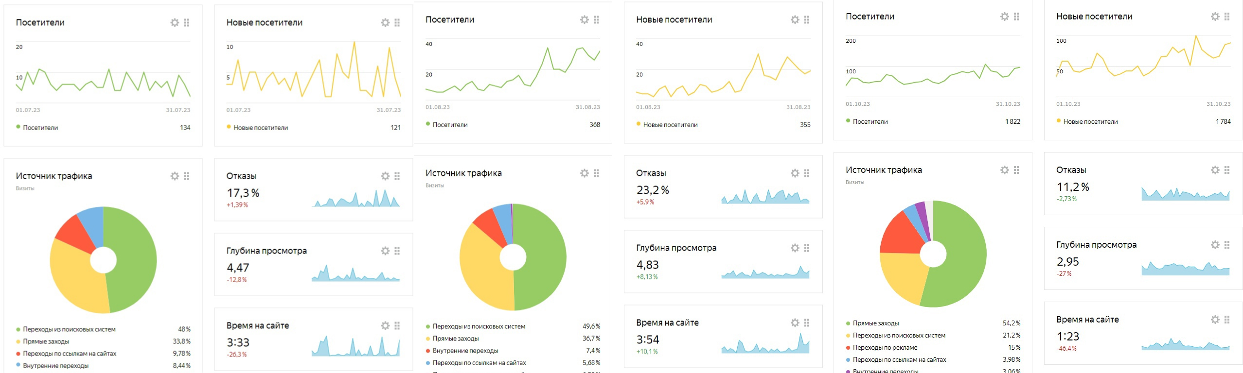The width and height of the screenshot is (1243, 373).
Task: Grab the drag handle on Отказы 11,2% widget
Action: point(1227,170)
